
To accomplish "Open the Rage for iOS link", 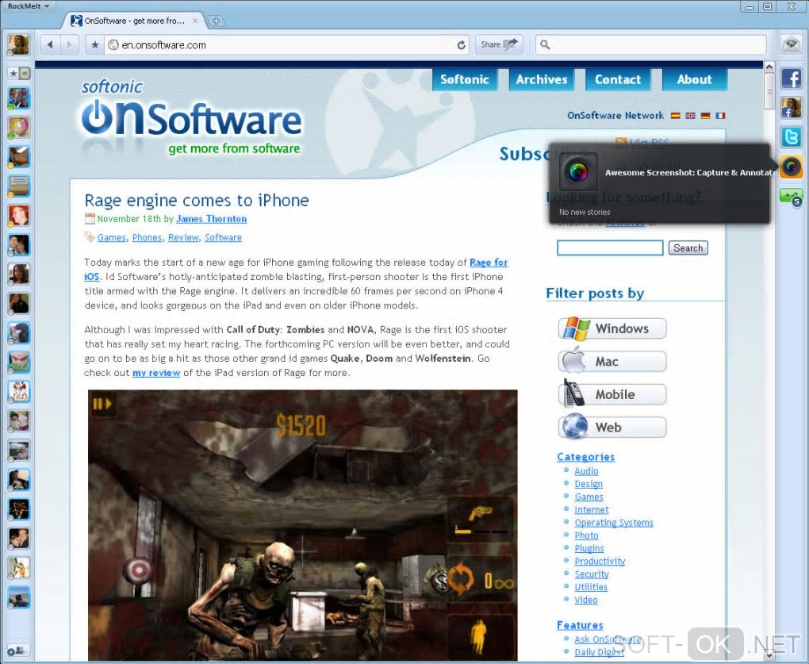I will point(488,262).
